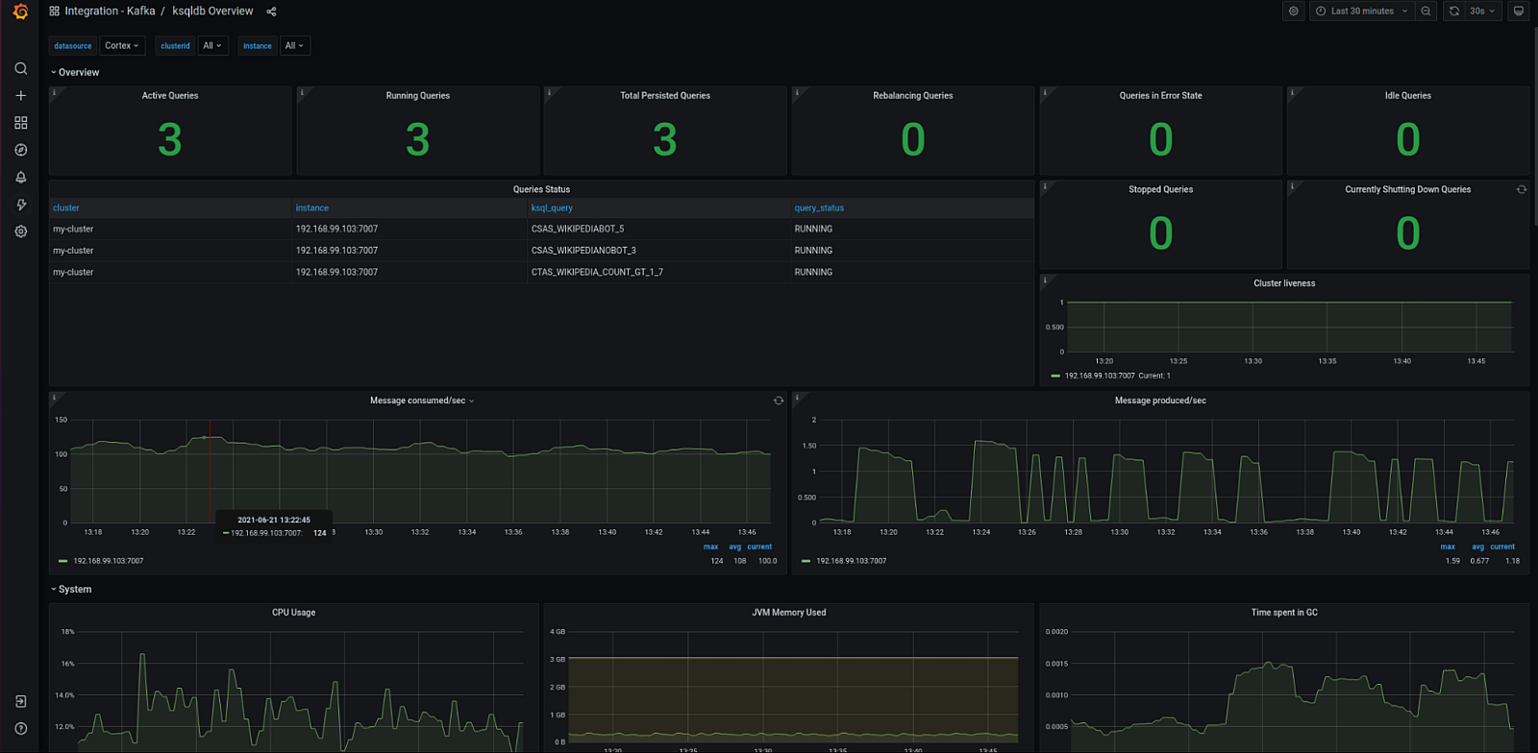Open the Message consumed/sec panel title menu
The height and width of the screenshot is (753, 1538).
pos(418,401)
